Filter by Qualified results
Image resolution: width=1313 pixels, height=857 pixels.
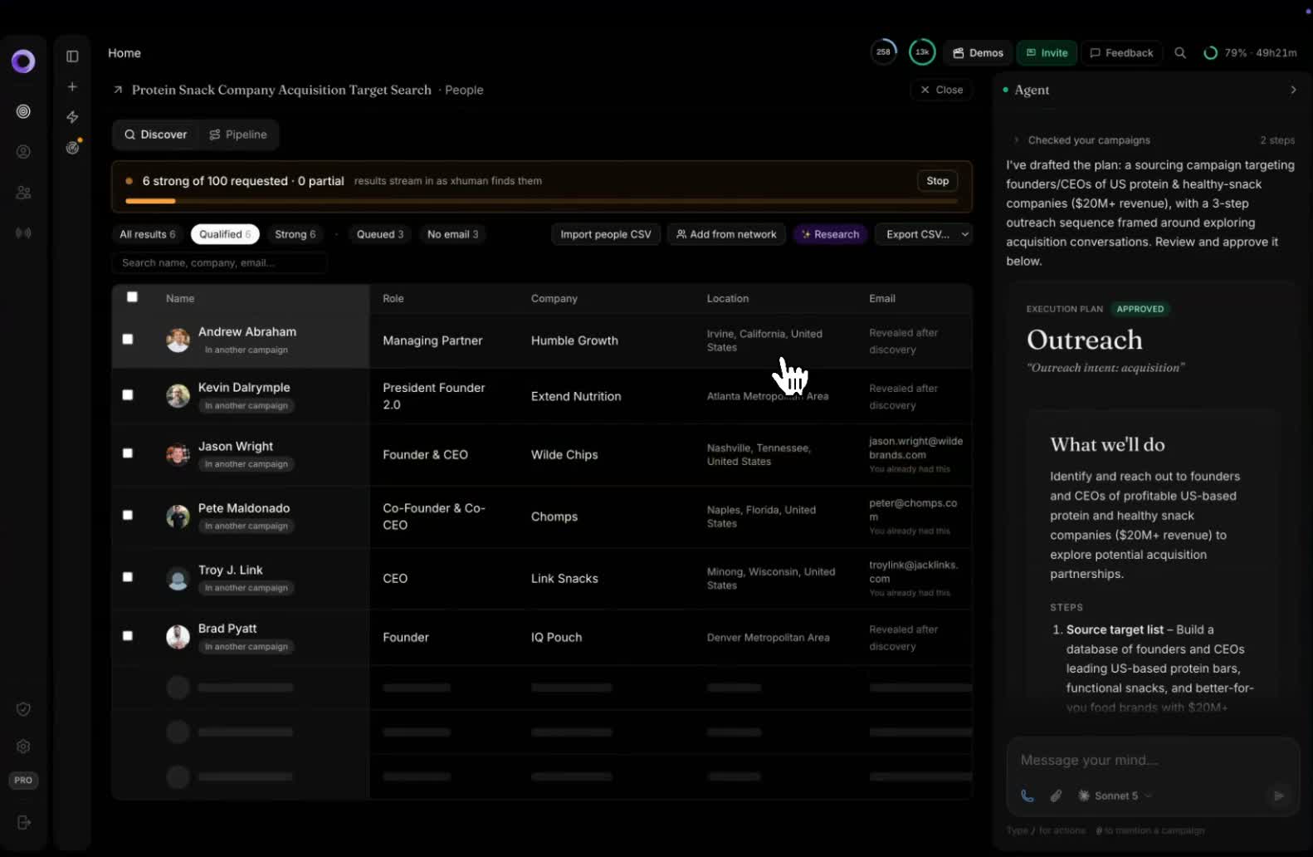[x=225, y=234]
